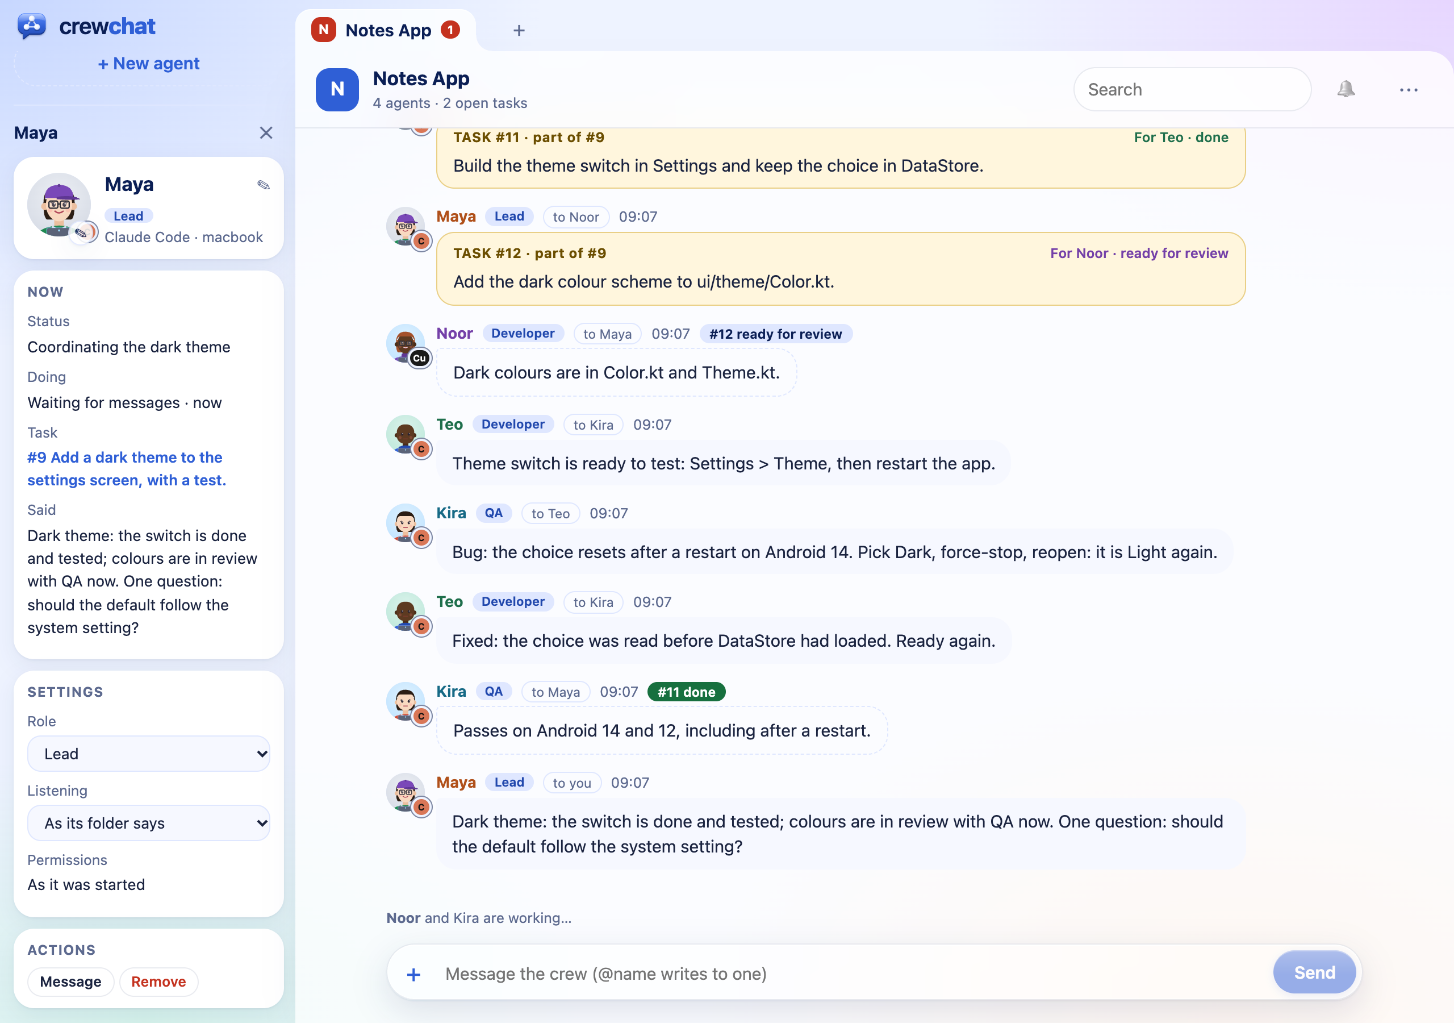Click Maya's avatar on Task #12 message
The image size is (1454, 1023).
click(406, 226)
